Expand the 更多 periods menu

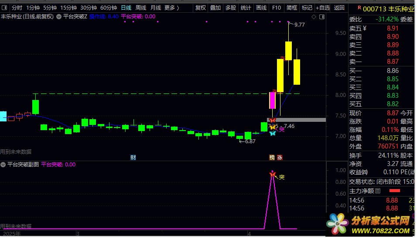(171, 8)
